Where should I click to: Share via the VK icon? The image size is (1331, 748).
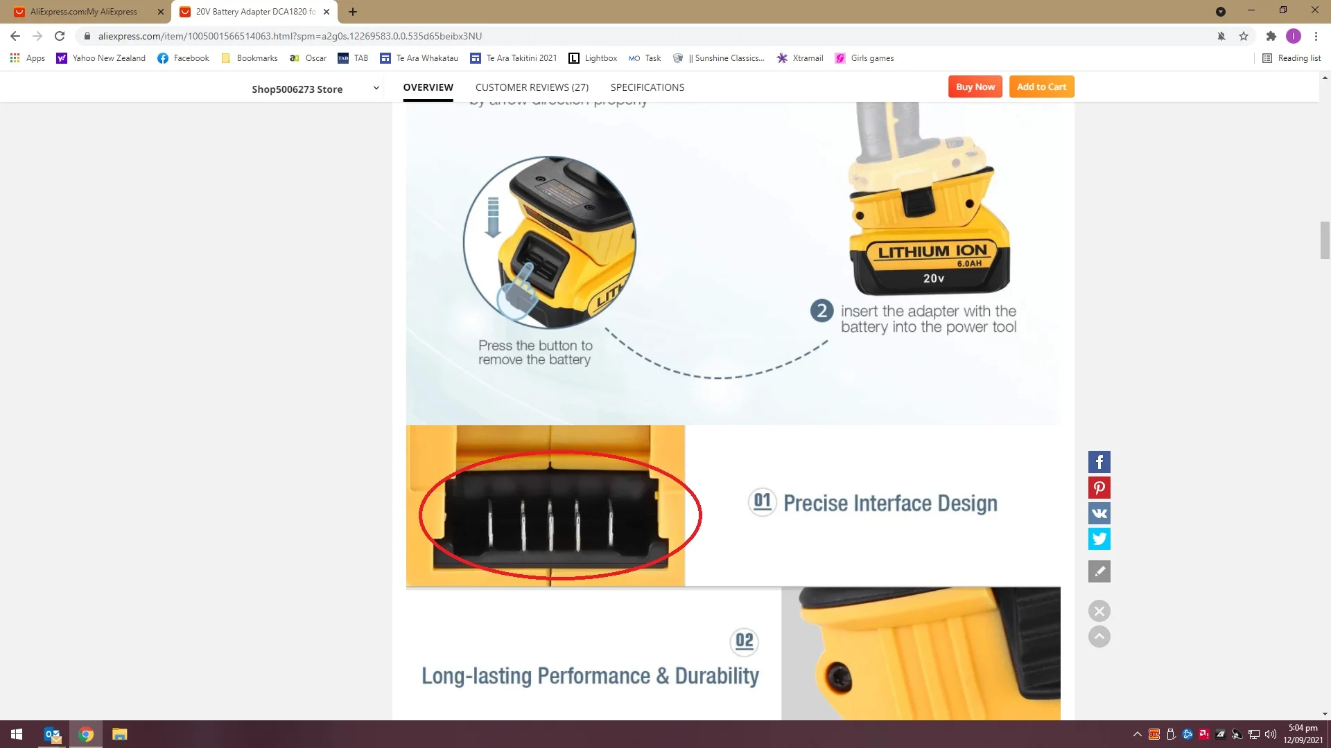click(x=1099, y=513)
